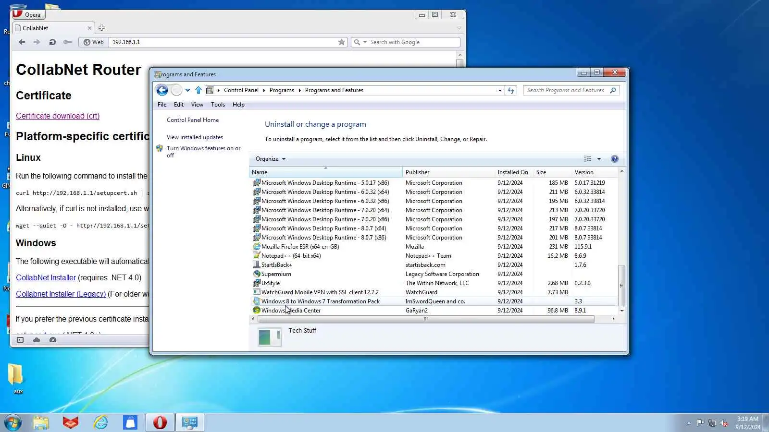The height and width of the screenshot is (432, 769).
Task: Open the blue store bag taskbar icon
Action: pyautogui.click(x=130, y=423)
